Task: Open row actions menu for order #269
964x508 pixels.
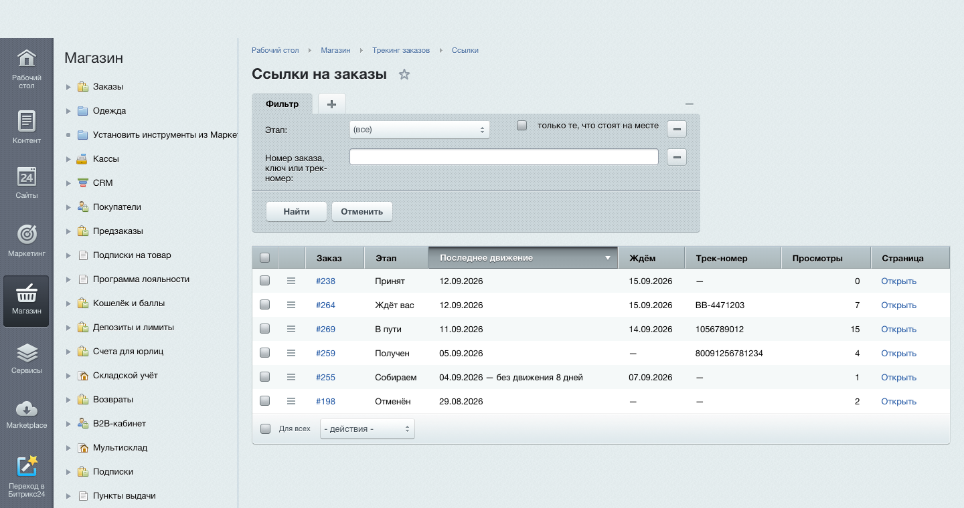Action: pos(291,330)
